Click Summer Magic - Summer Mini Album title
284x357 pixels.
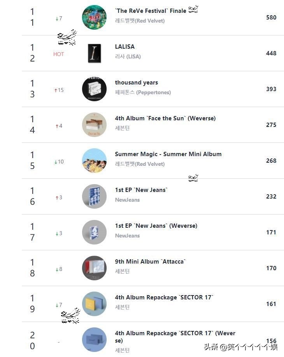click(x=168, y=154)
